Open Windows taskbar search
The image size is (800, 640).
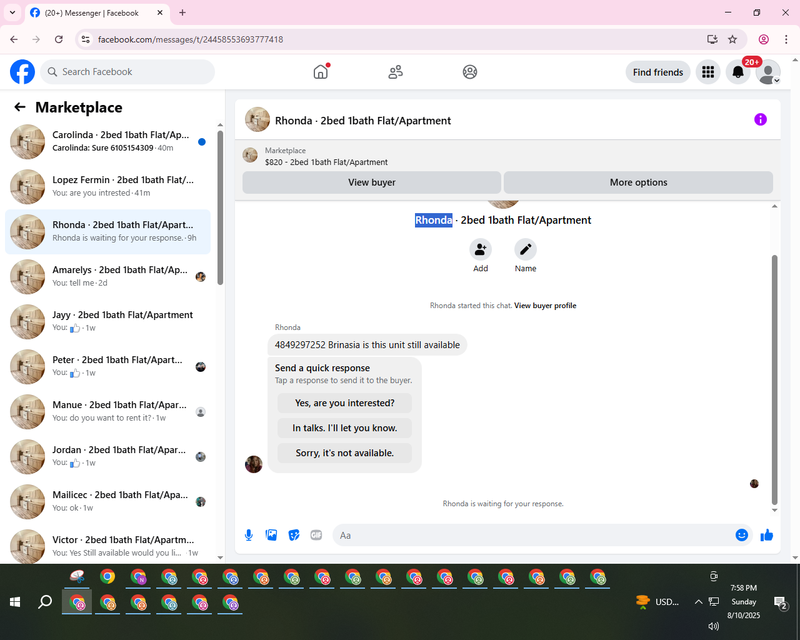coord(45,602)
